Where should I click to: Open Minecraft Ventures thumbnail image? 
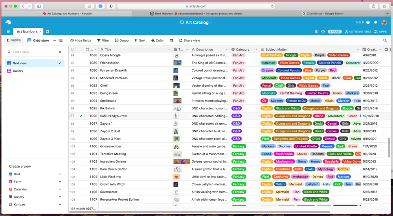[x=176, y=78]
